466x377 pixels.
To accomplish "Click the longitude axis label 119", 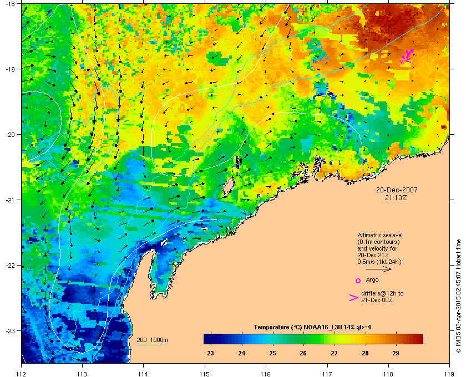I will click(449, 374).
